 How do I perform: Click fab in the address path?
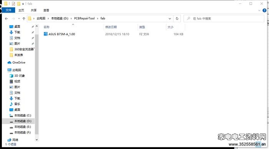click(x=103, y=18)
